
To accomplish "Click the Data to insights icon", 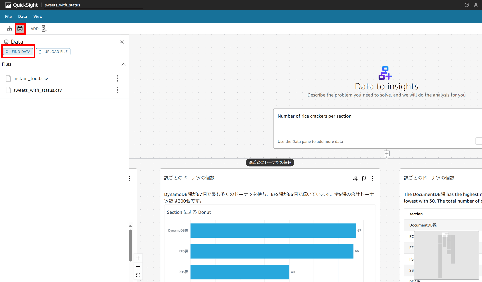I will pyautogui.click(x=385, y=73).
